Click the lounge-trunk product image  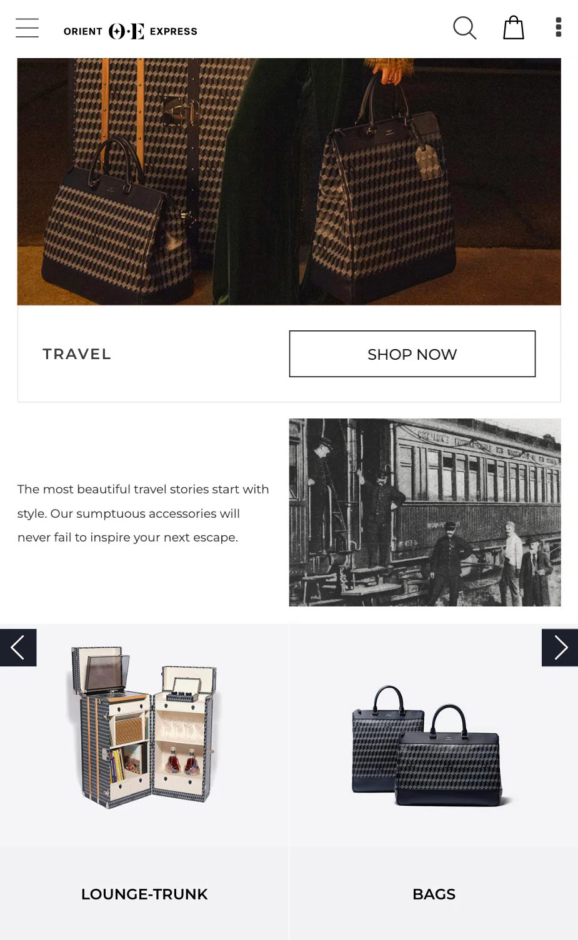click(143, 727)
